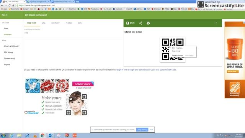
Task: Open Scan in the sidebar
Action: coord(6,28)
